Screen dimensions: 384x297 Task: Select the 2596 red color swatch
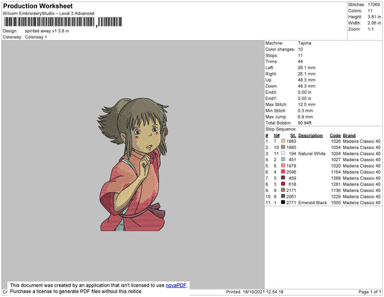coord(283,172)
